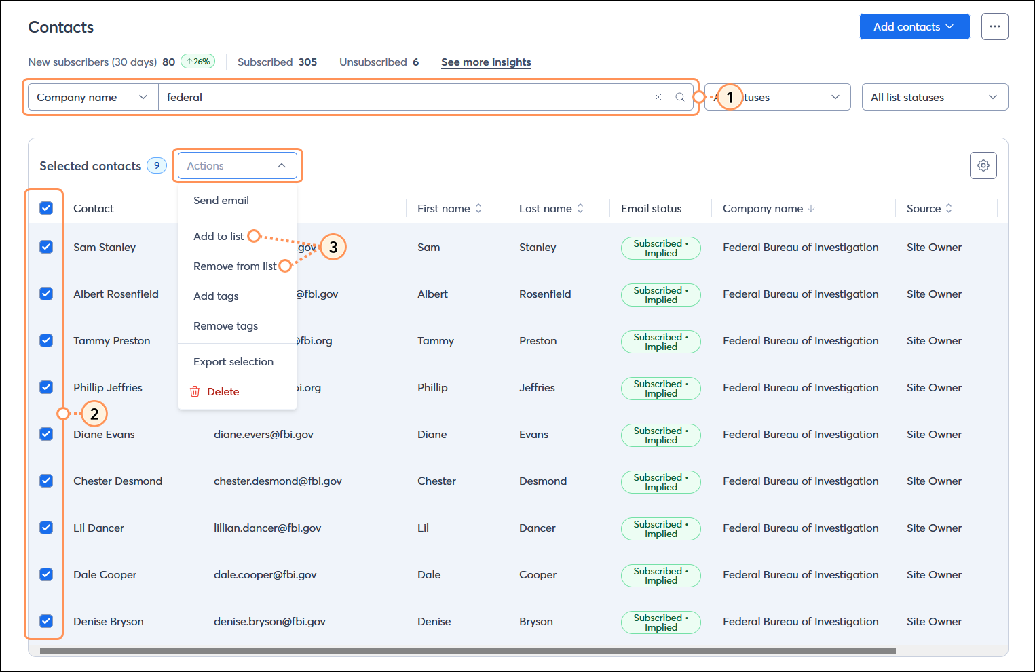1035x672 pixels.
Task: Uncheck the select-all contacts checkbox
Action: click(45, 208)
